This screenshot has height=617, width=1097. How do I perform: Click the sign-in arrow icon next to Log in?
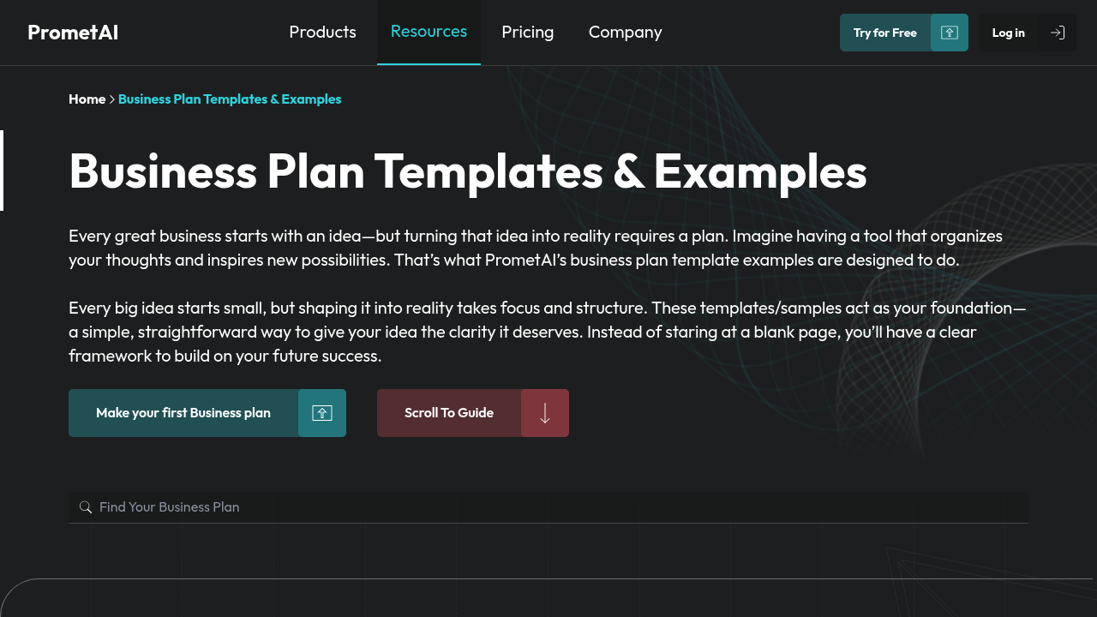click(1058, 33)
